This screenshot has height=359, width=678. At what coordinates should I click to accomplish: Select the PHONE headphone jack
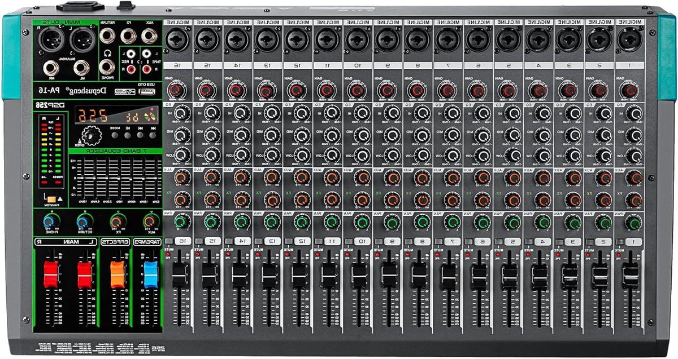click(107, 68)
